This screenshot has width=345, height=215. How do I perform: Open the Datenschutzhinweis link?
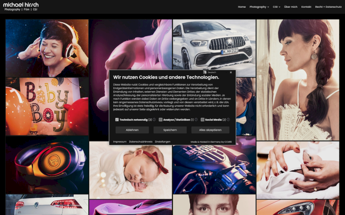point(141,141)
